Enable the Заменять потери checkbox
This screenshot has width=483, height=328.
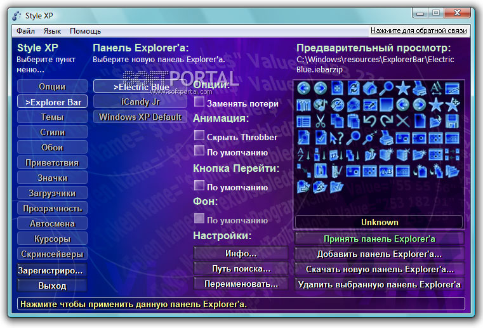(199, 102)
